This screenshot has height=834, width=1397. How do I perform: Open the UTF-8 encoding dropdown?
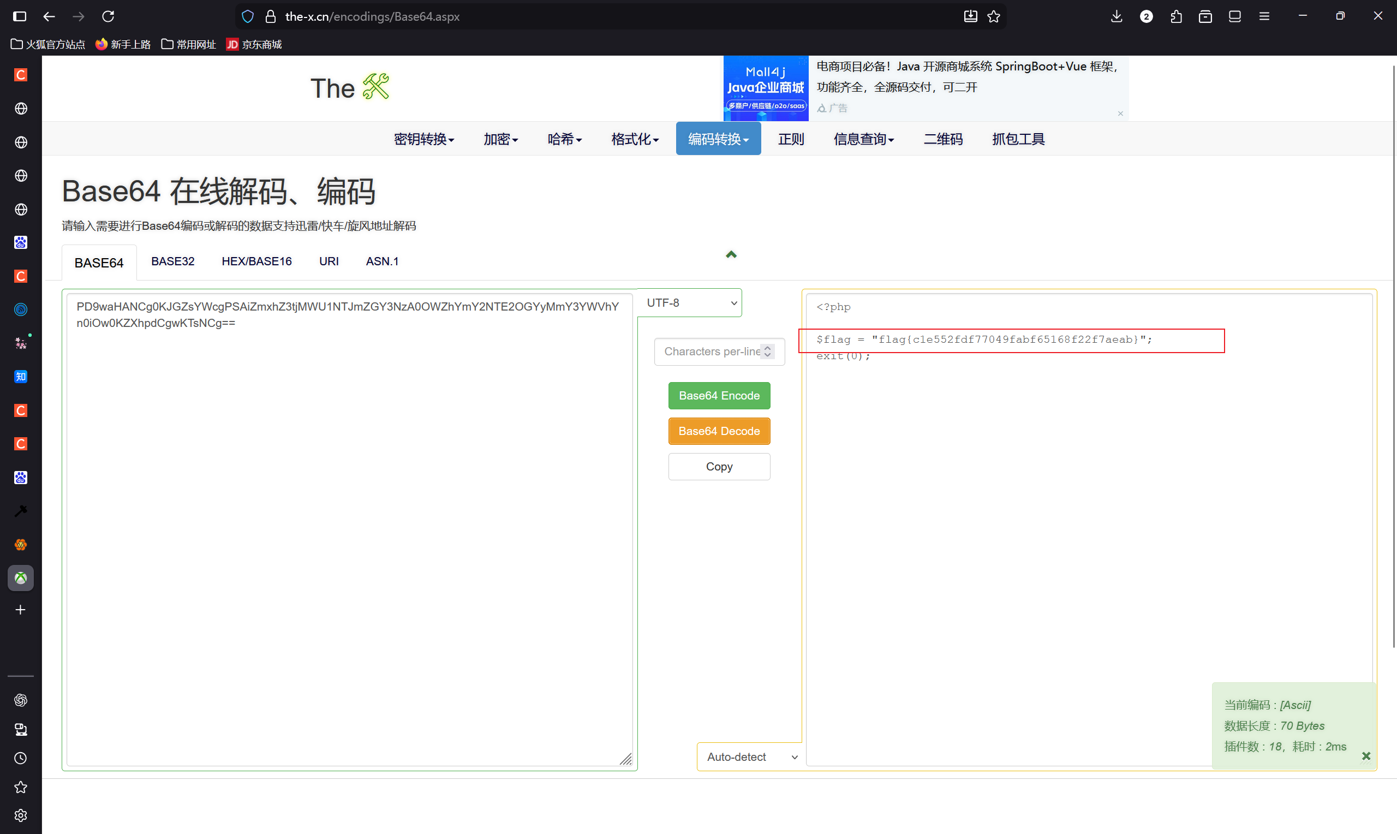690,303
